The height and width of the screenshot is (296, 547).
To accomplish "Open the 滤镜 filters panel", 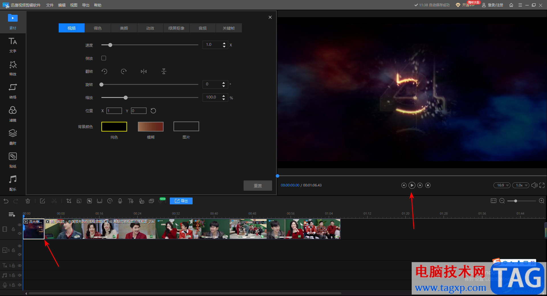I will [x=13, y=114].
